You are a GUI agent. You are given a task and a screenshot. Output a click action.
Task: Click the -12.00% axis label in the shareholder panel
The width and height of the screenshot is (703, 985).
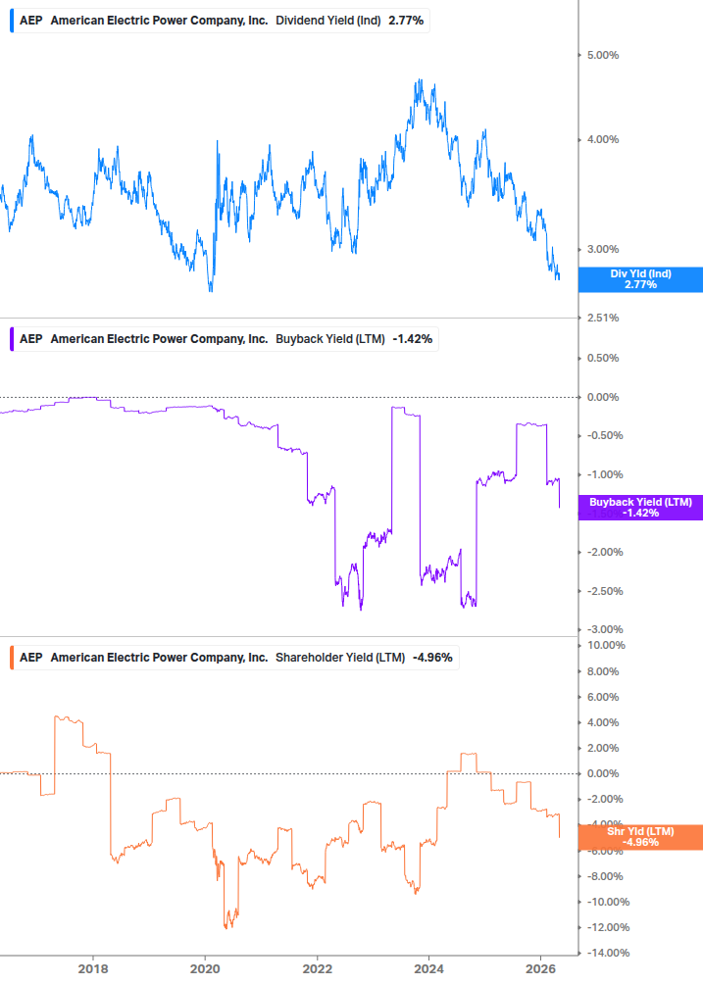pos(608,928)
